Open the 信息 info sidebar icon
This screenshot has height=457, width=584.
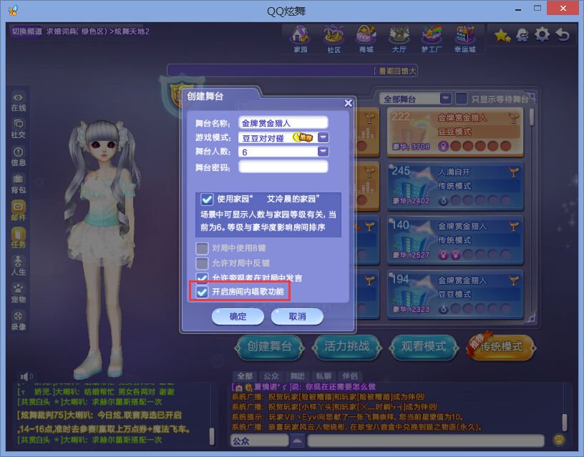tap(19, 157)
